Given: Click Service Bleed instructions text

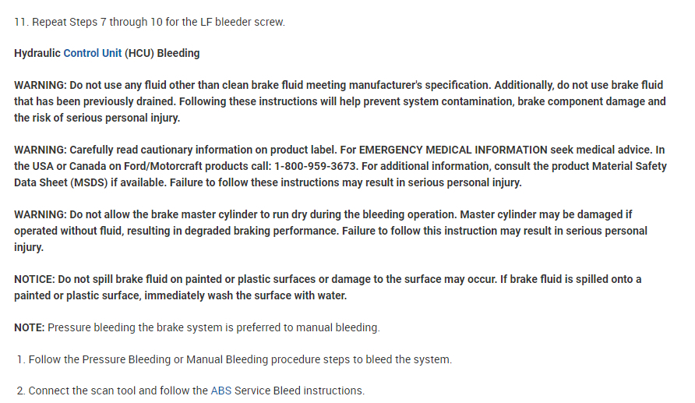Looking at the screenshot, I should 299,391.
